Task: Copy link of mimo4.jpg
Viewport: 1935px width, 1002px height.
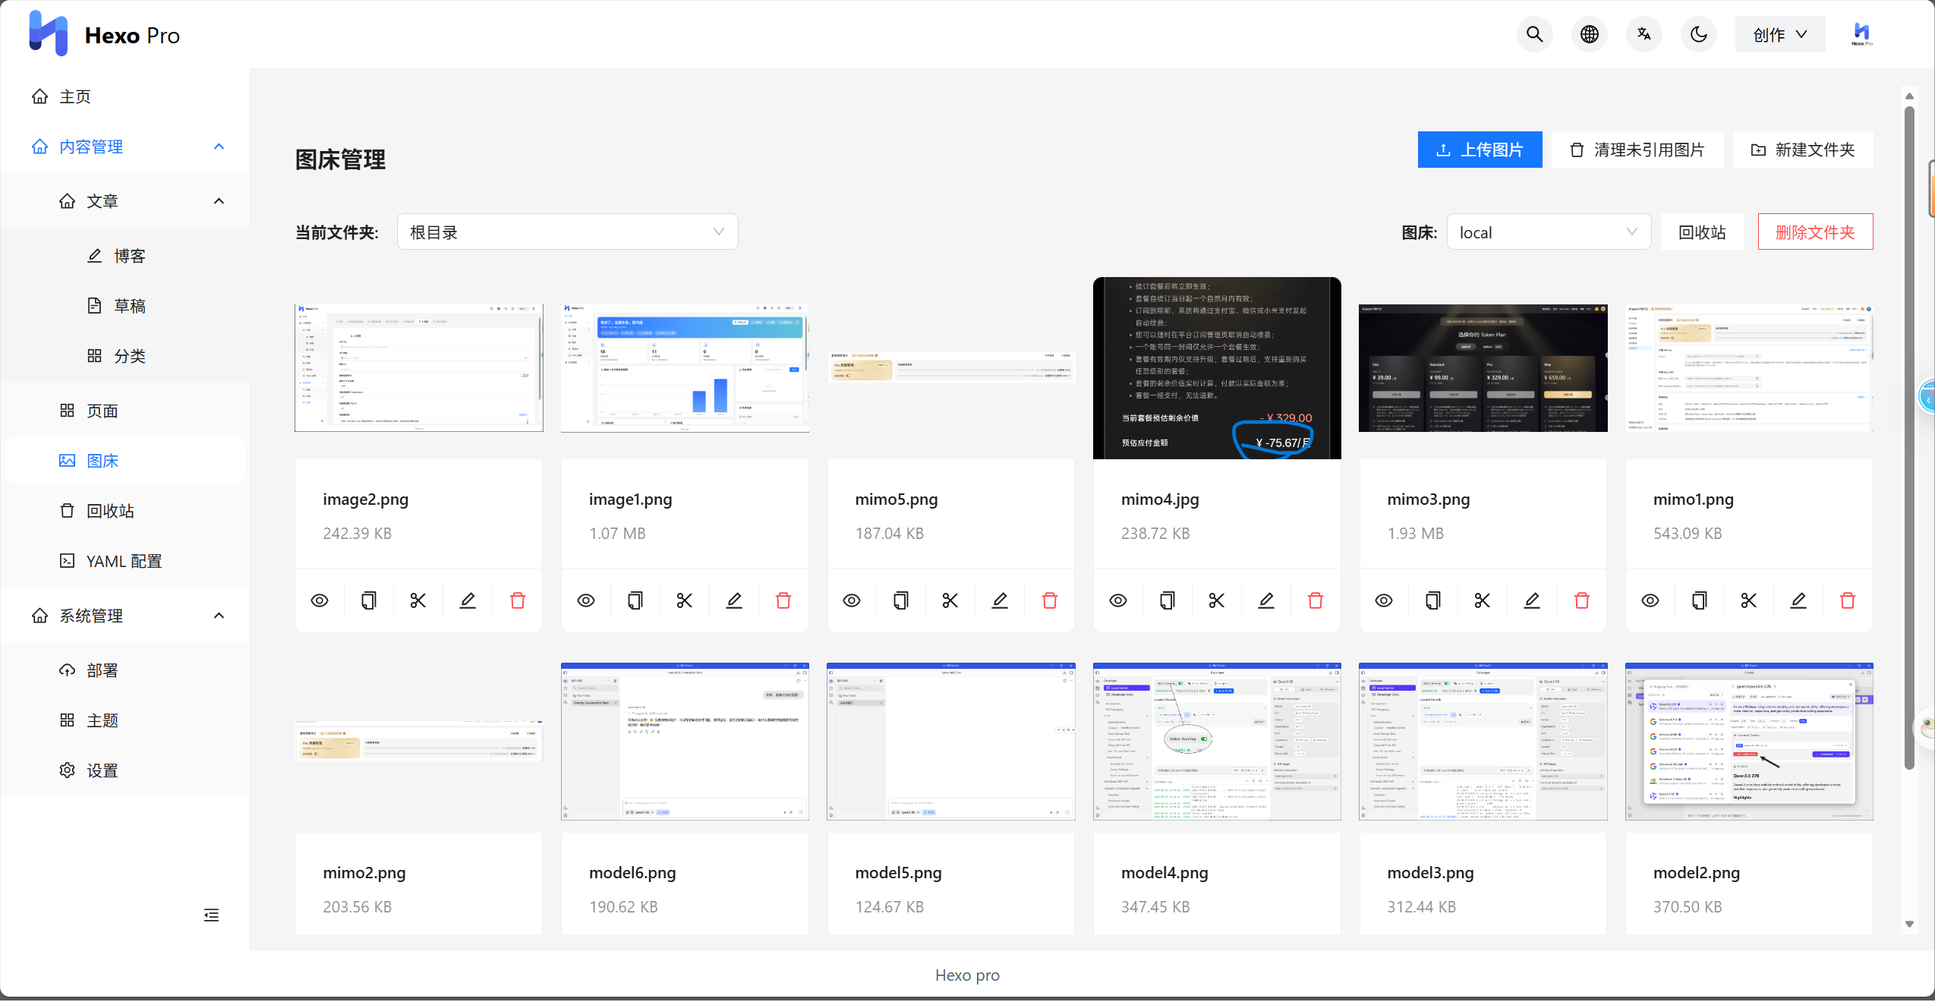Action: pyautogui.click(x=1168, y=600)
